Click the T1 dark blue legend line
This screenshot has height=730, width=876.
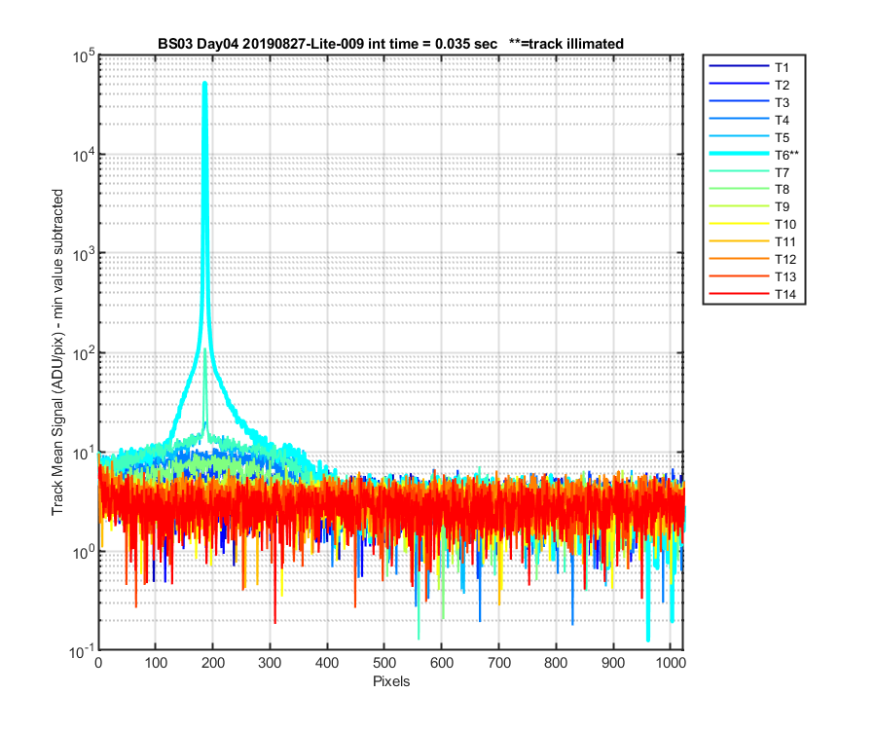pyautogui.click(x=739, y=66)
